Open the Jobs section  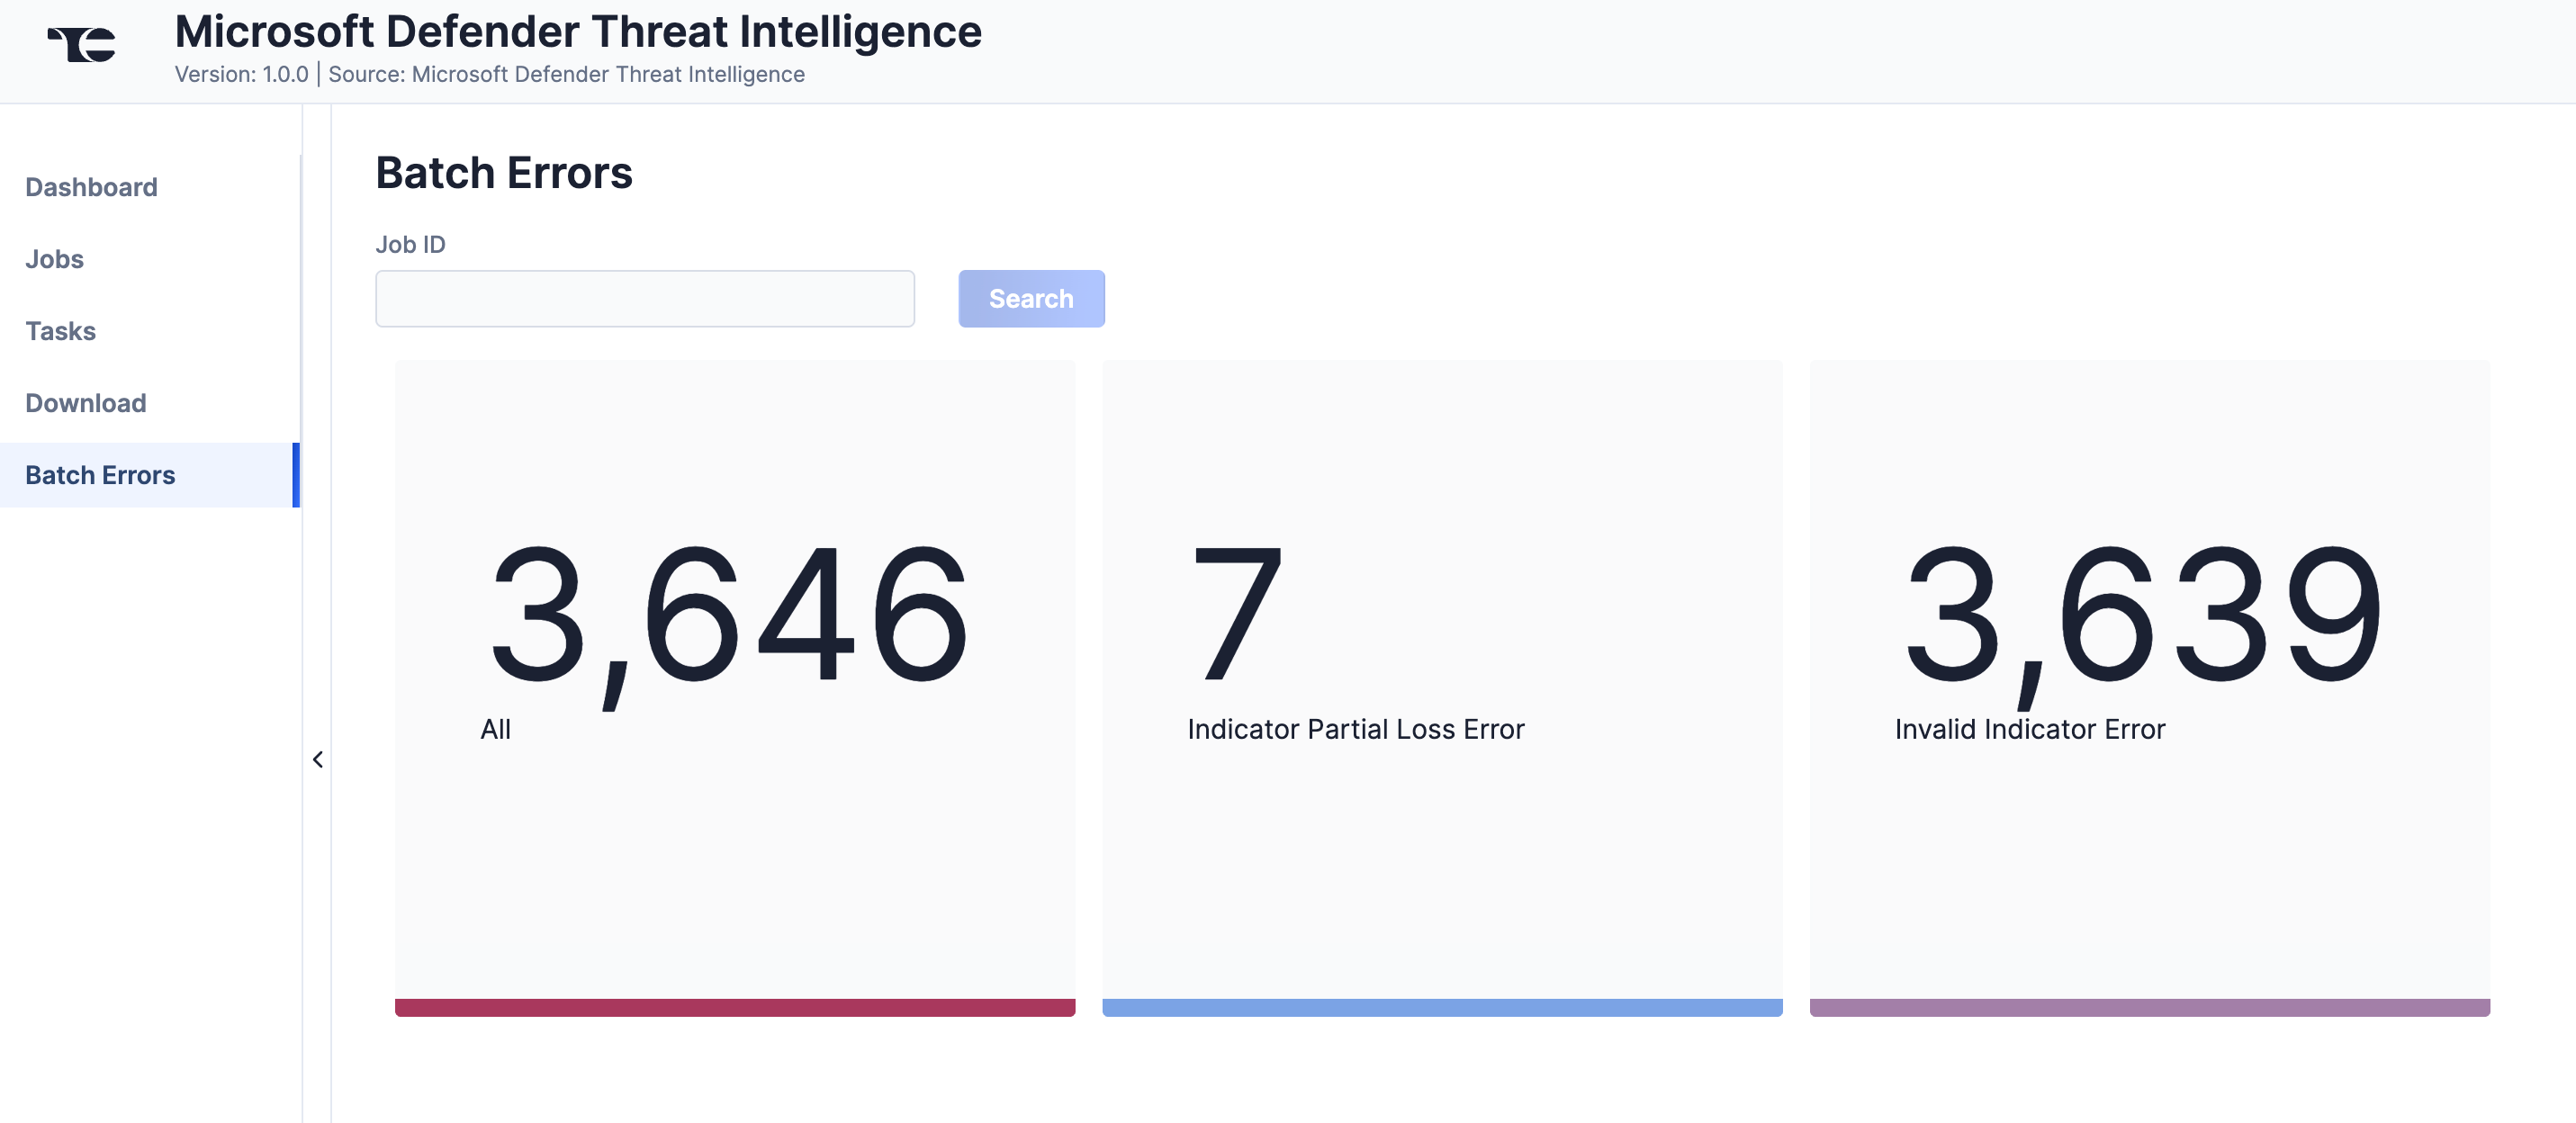(x=53, y=259)
